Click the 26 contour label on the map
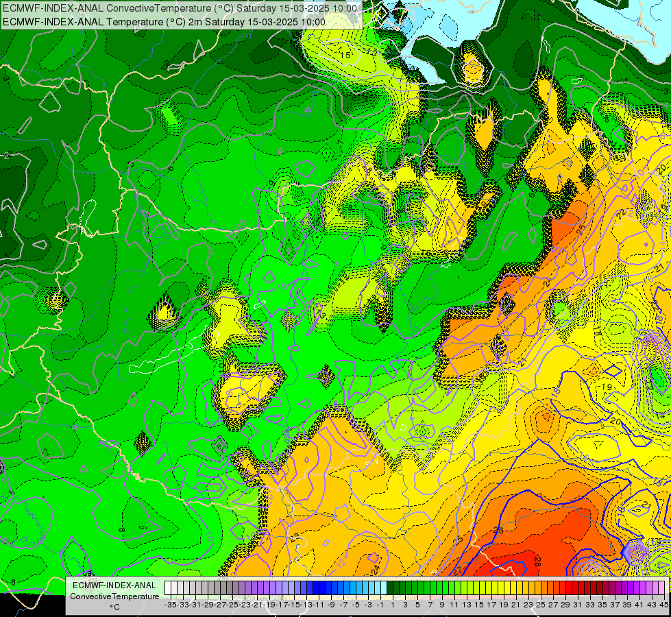Viewport: 671px width, 617px height. pos(498,530)
